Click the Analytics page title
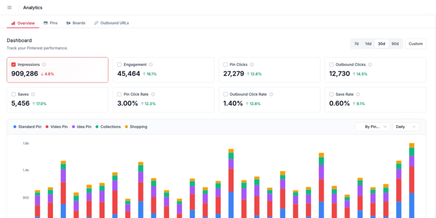The image size is (436, 218). tap(33, 8)
